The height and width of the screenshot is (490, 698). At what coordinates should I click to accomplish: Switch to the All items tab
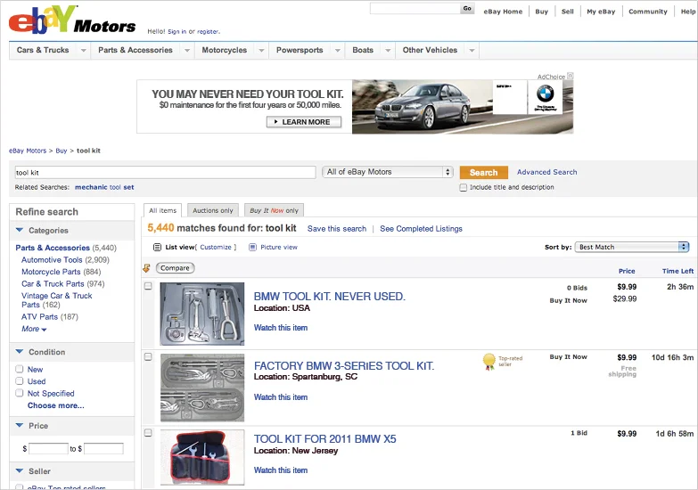click(x=163, y=210)
